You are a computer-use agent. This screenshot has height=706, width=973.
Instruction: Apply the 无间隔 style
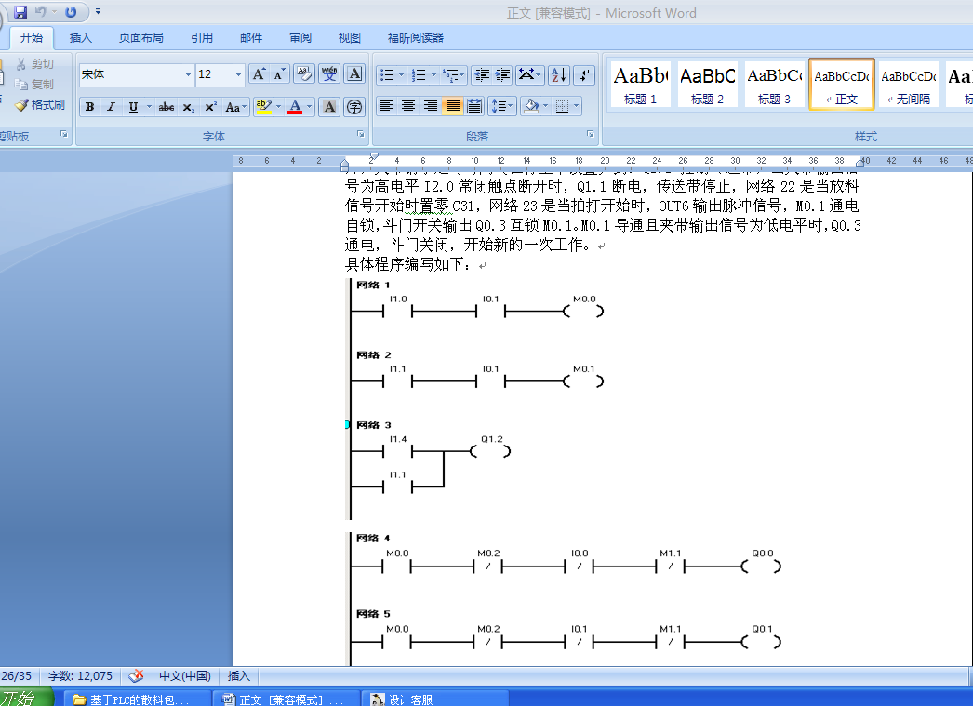click(x=909, y=84)
